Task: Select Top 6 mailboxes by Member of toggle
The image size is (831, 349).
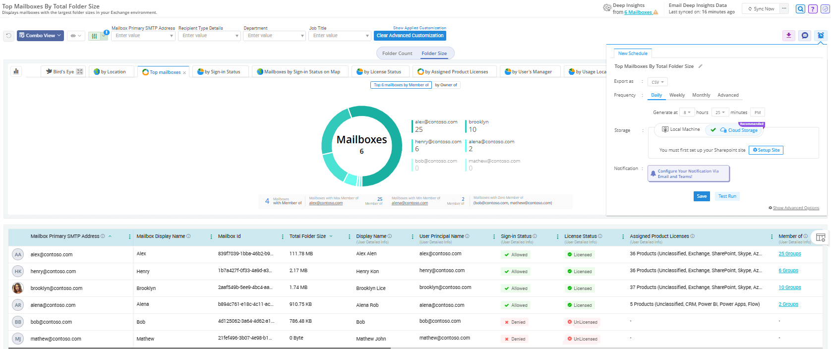Action: (401, 85)
